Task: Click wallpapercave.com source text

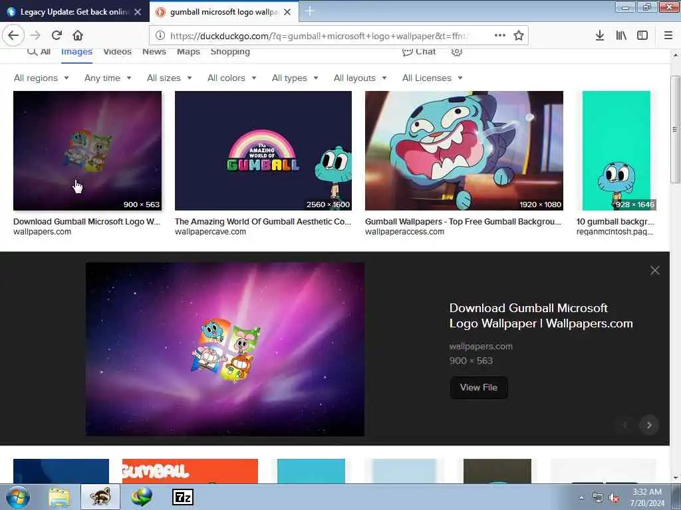Action: click(x=210, y=232)
